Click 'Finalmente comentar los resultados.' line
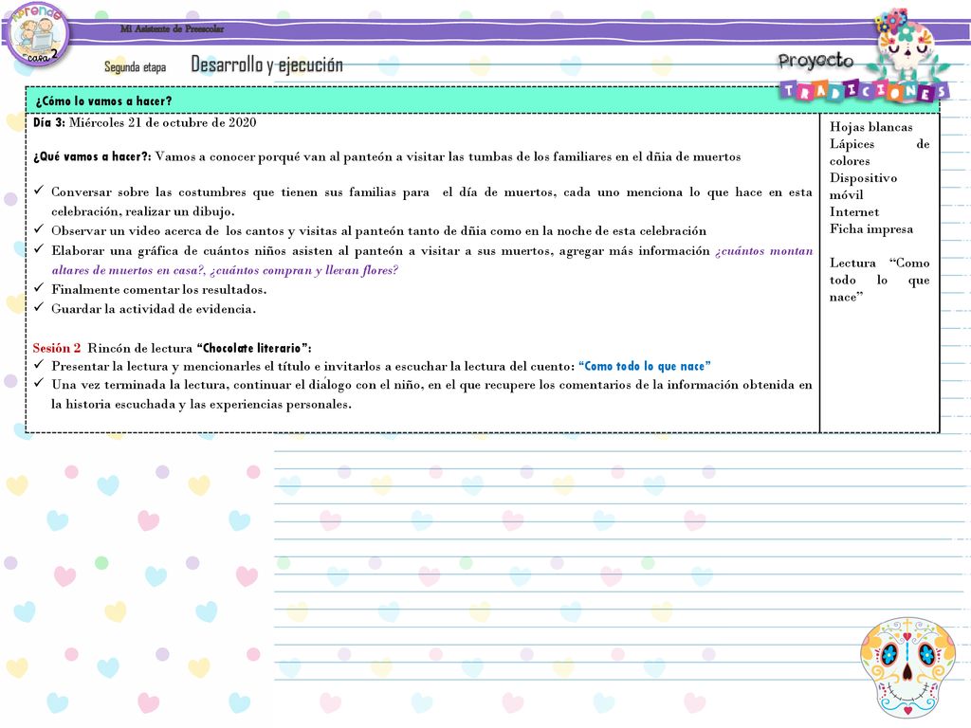 click(x=158, y=290)
